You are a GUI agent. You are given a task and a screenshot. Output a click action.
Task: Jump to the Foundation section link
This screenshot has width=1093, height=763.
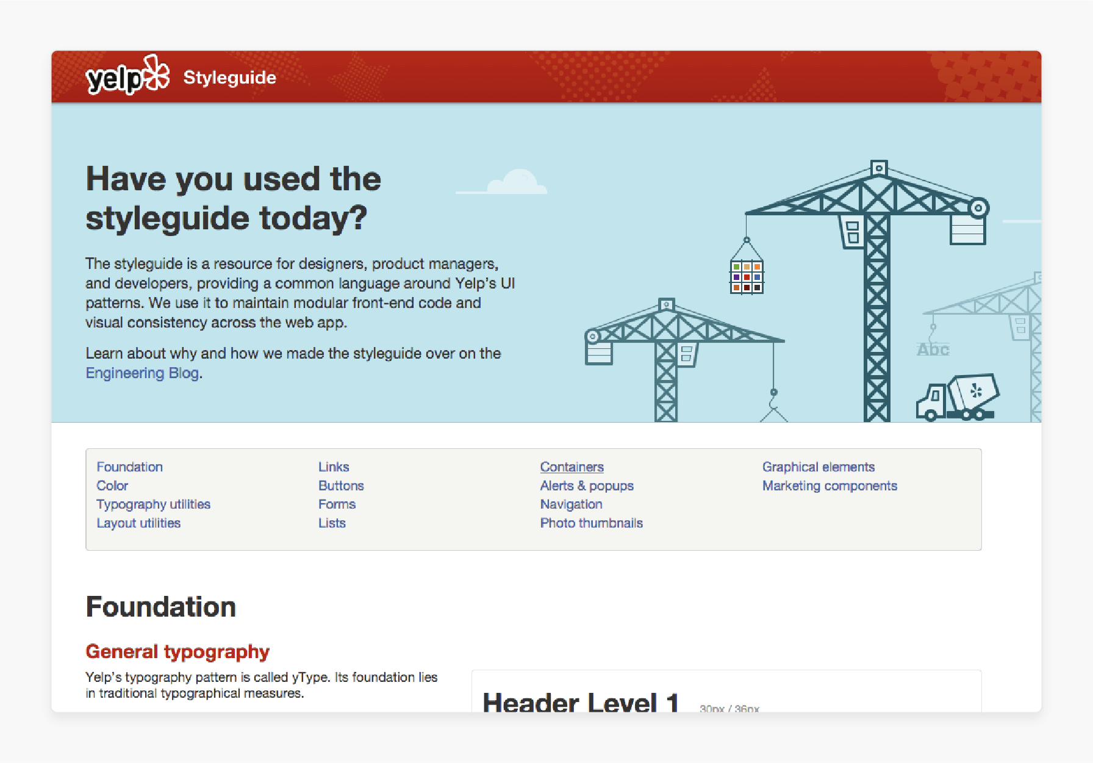[x=130, y=467]
